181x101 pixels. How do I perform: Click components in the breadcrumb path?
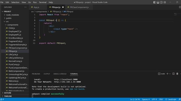[x=42, y=12]
